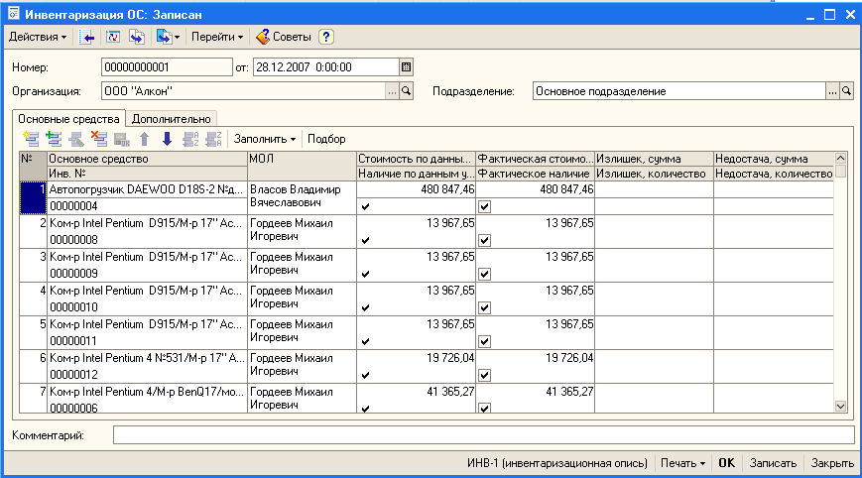Click the OK button
Image resolution: width=862 pixels, height=478 pixels.
(726, 463)
